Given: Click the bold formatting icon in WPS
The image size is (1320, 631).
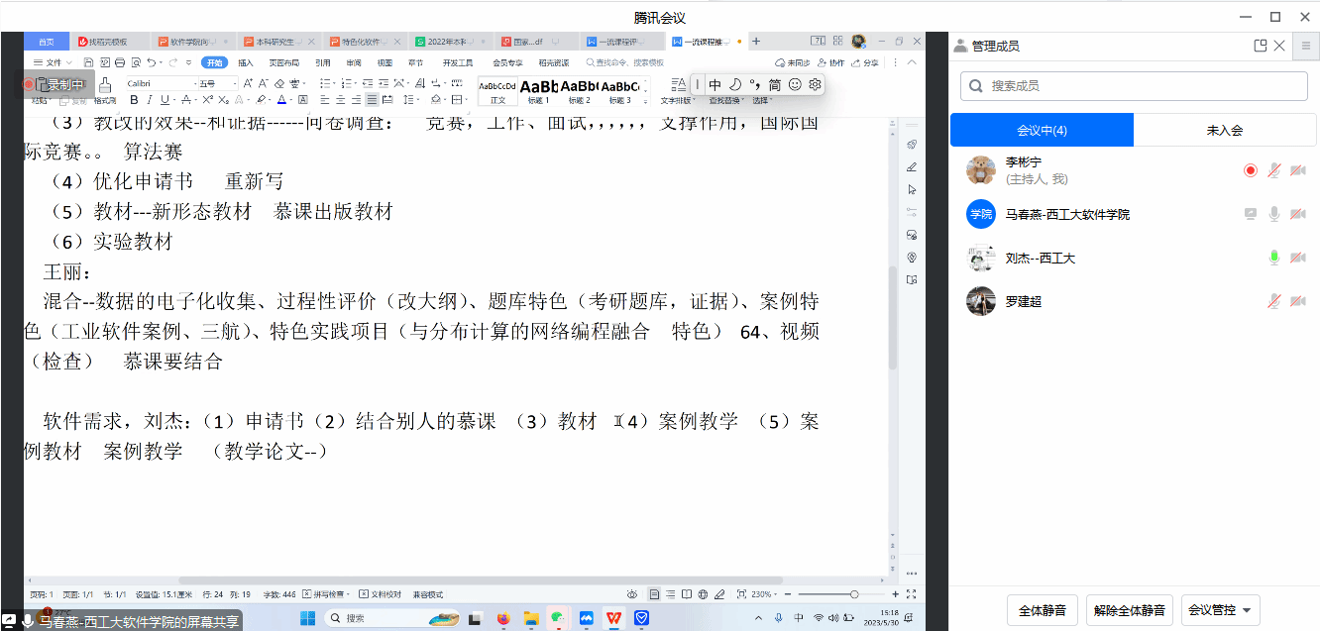Looking at the screenshot, I should point(134,100).
